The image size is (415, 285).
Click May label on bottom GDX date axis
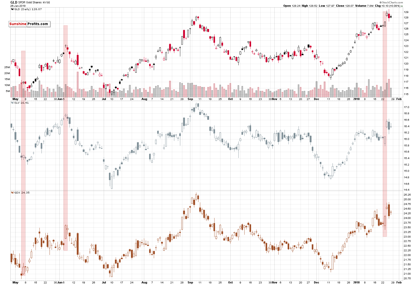15,282
